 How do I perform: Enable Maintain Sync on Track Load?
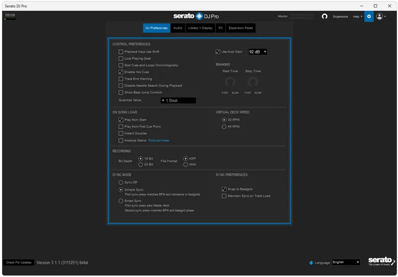[x=224, y=196]
